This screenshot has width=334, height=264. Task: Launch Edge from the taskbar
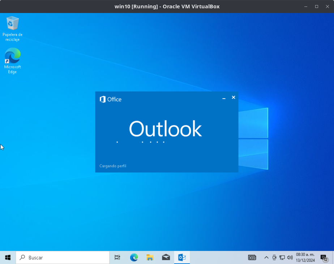134,257
